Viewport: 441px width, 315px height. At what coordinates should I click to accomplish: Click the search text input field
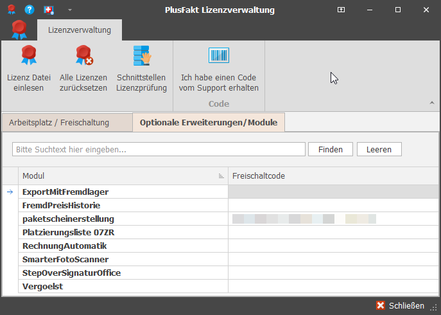(159, 149)
